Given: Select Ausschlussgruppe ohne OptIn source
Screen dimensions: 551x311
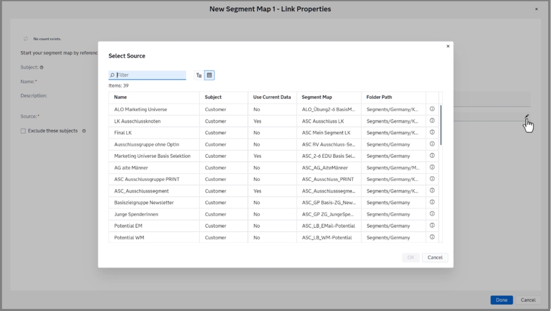Looking at the screenshot, I should 274,144.
